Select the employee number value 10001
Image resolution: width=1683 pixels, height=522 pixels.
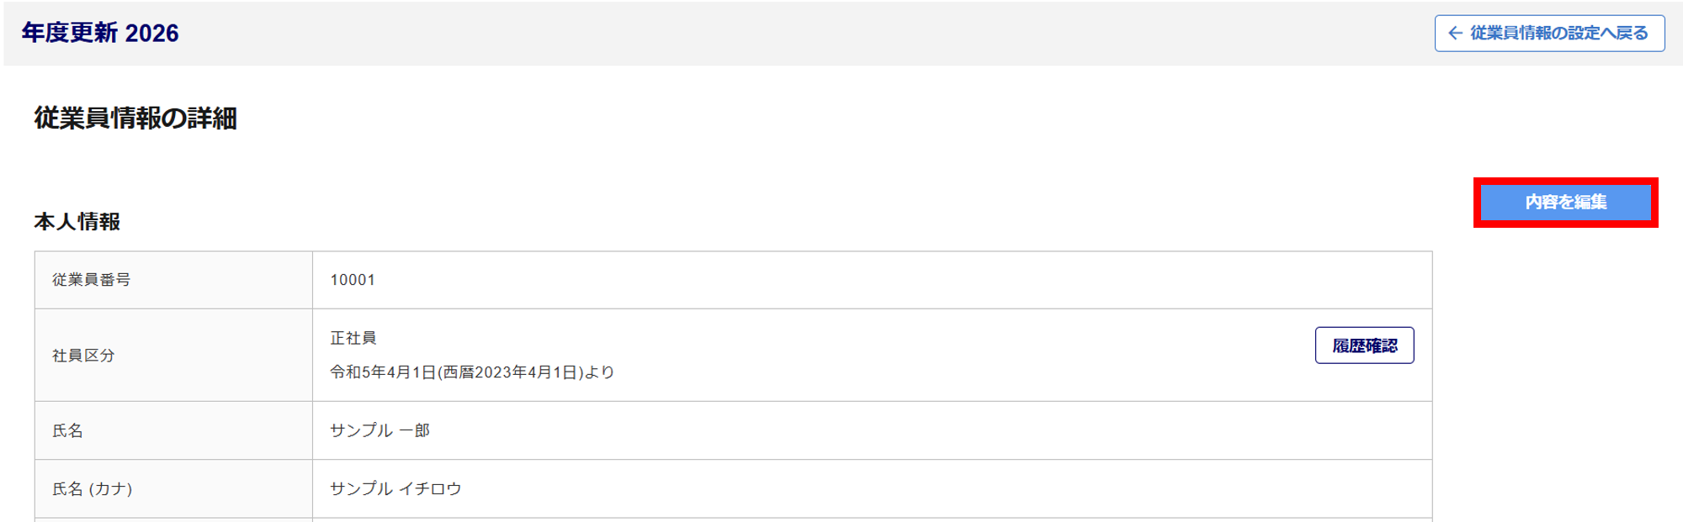click(x=353, y=280)
